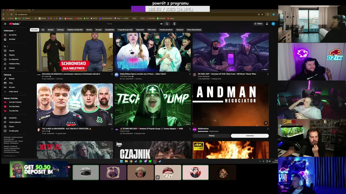Open the options menu for TAZ vs NEO video
Screen dimensions: 346x194
tap(112, 129)
